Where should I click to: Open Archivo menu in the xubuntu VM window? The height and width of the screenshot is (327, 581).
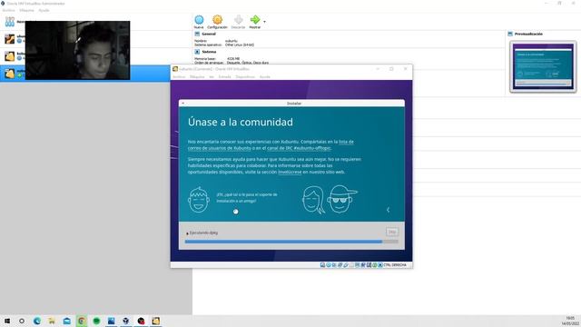pos(179,76)
